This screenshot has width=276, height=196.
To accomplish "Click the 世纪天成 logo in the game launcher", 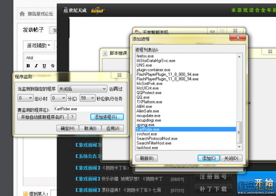I will point(75,11).
